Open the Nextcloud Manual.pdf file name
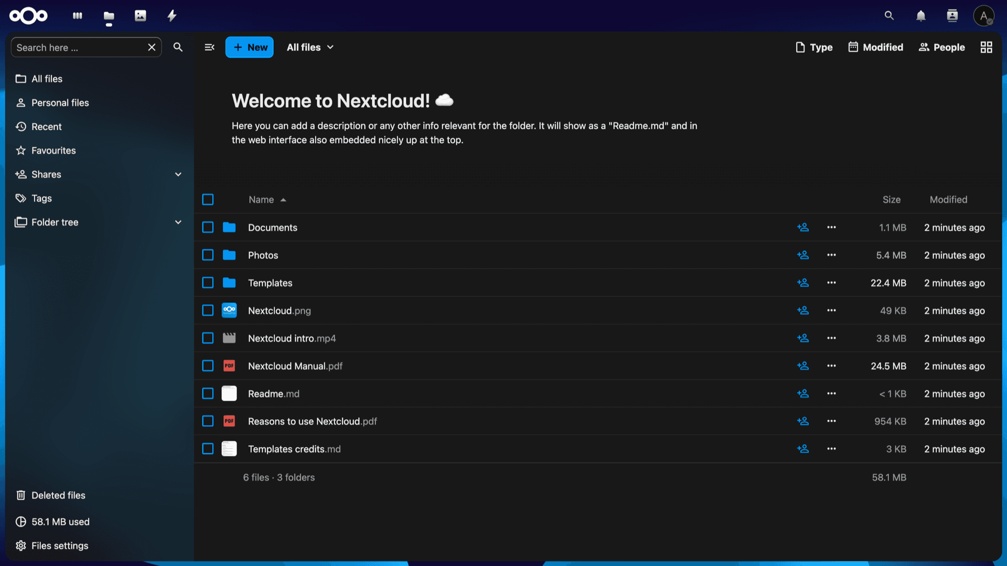This screenshot has height=566, width=1007. [x=295, y=366]
